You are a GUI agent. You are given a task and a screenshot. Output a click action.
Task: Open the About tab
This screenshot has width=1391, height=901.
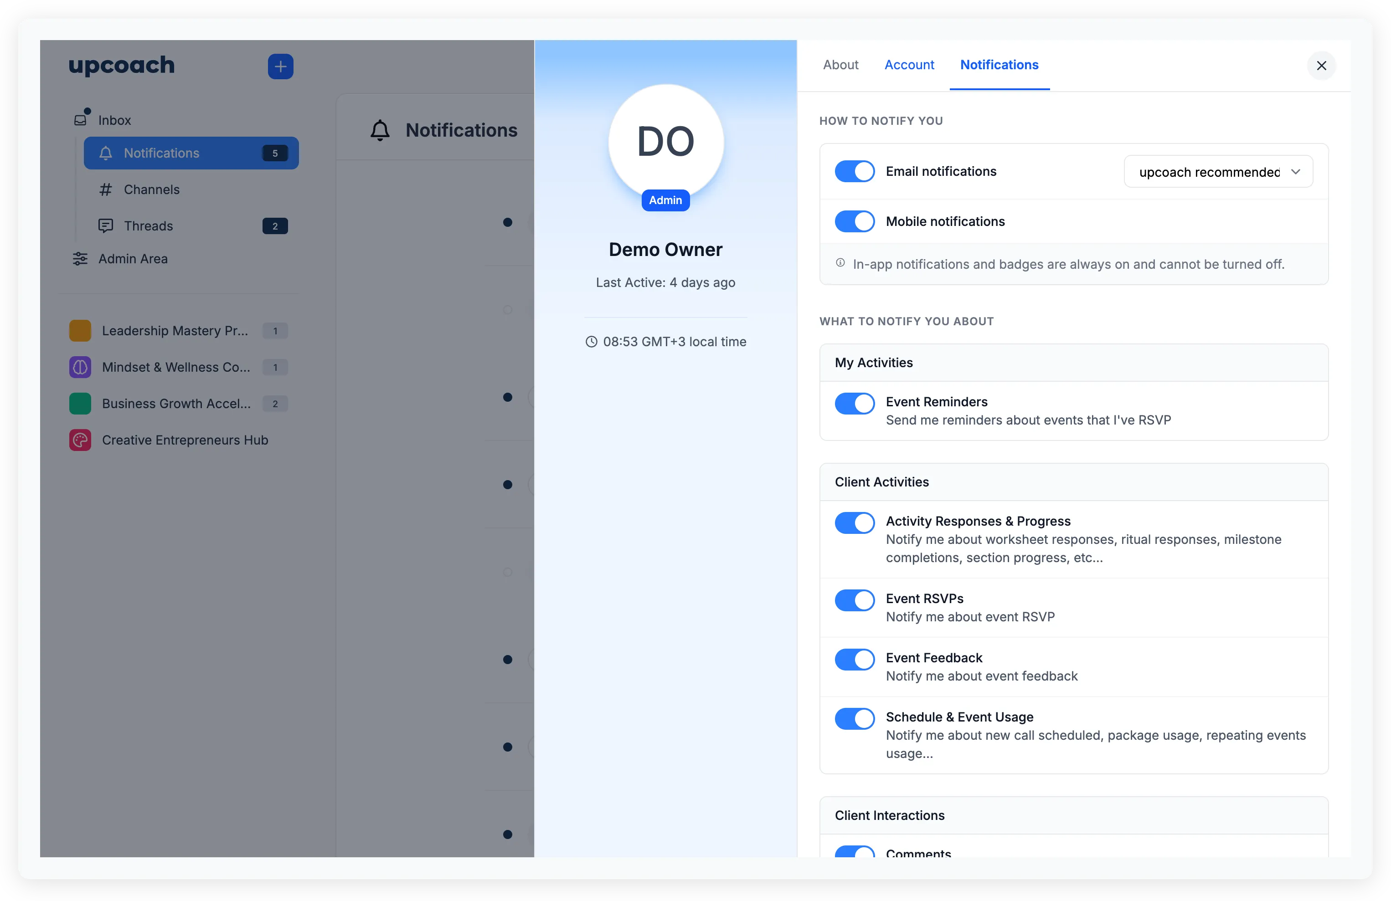pyautogui.click(x=840, y=65)
